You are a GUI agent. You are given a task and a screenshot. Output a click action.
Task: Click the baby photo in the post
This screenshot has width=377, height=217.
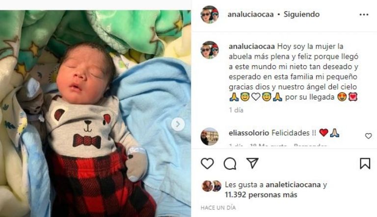tap(95, 114)
